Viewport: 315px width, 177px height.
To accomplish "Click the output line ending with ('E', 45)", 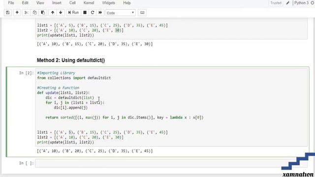I will 95,151.
